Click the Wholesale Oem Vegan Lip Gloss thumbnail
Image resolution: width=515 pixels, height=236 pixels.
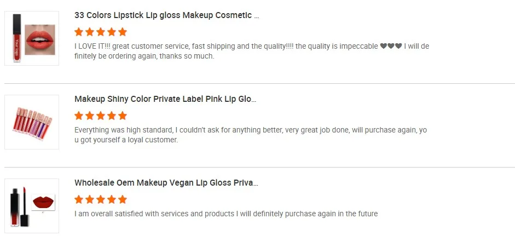[x=32, y=206]
